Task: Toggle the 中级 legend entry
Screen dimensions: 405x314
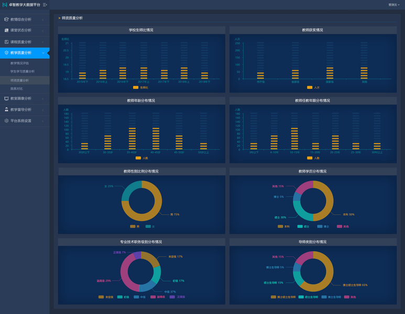Action: [x=140, y=297]
